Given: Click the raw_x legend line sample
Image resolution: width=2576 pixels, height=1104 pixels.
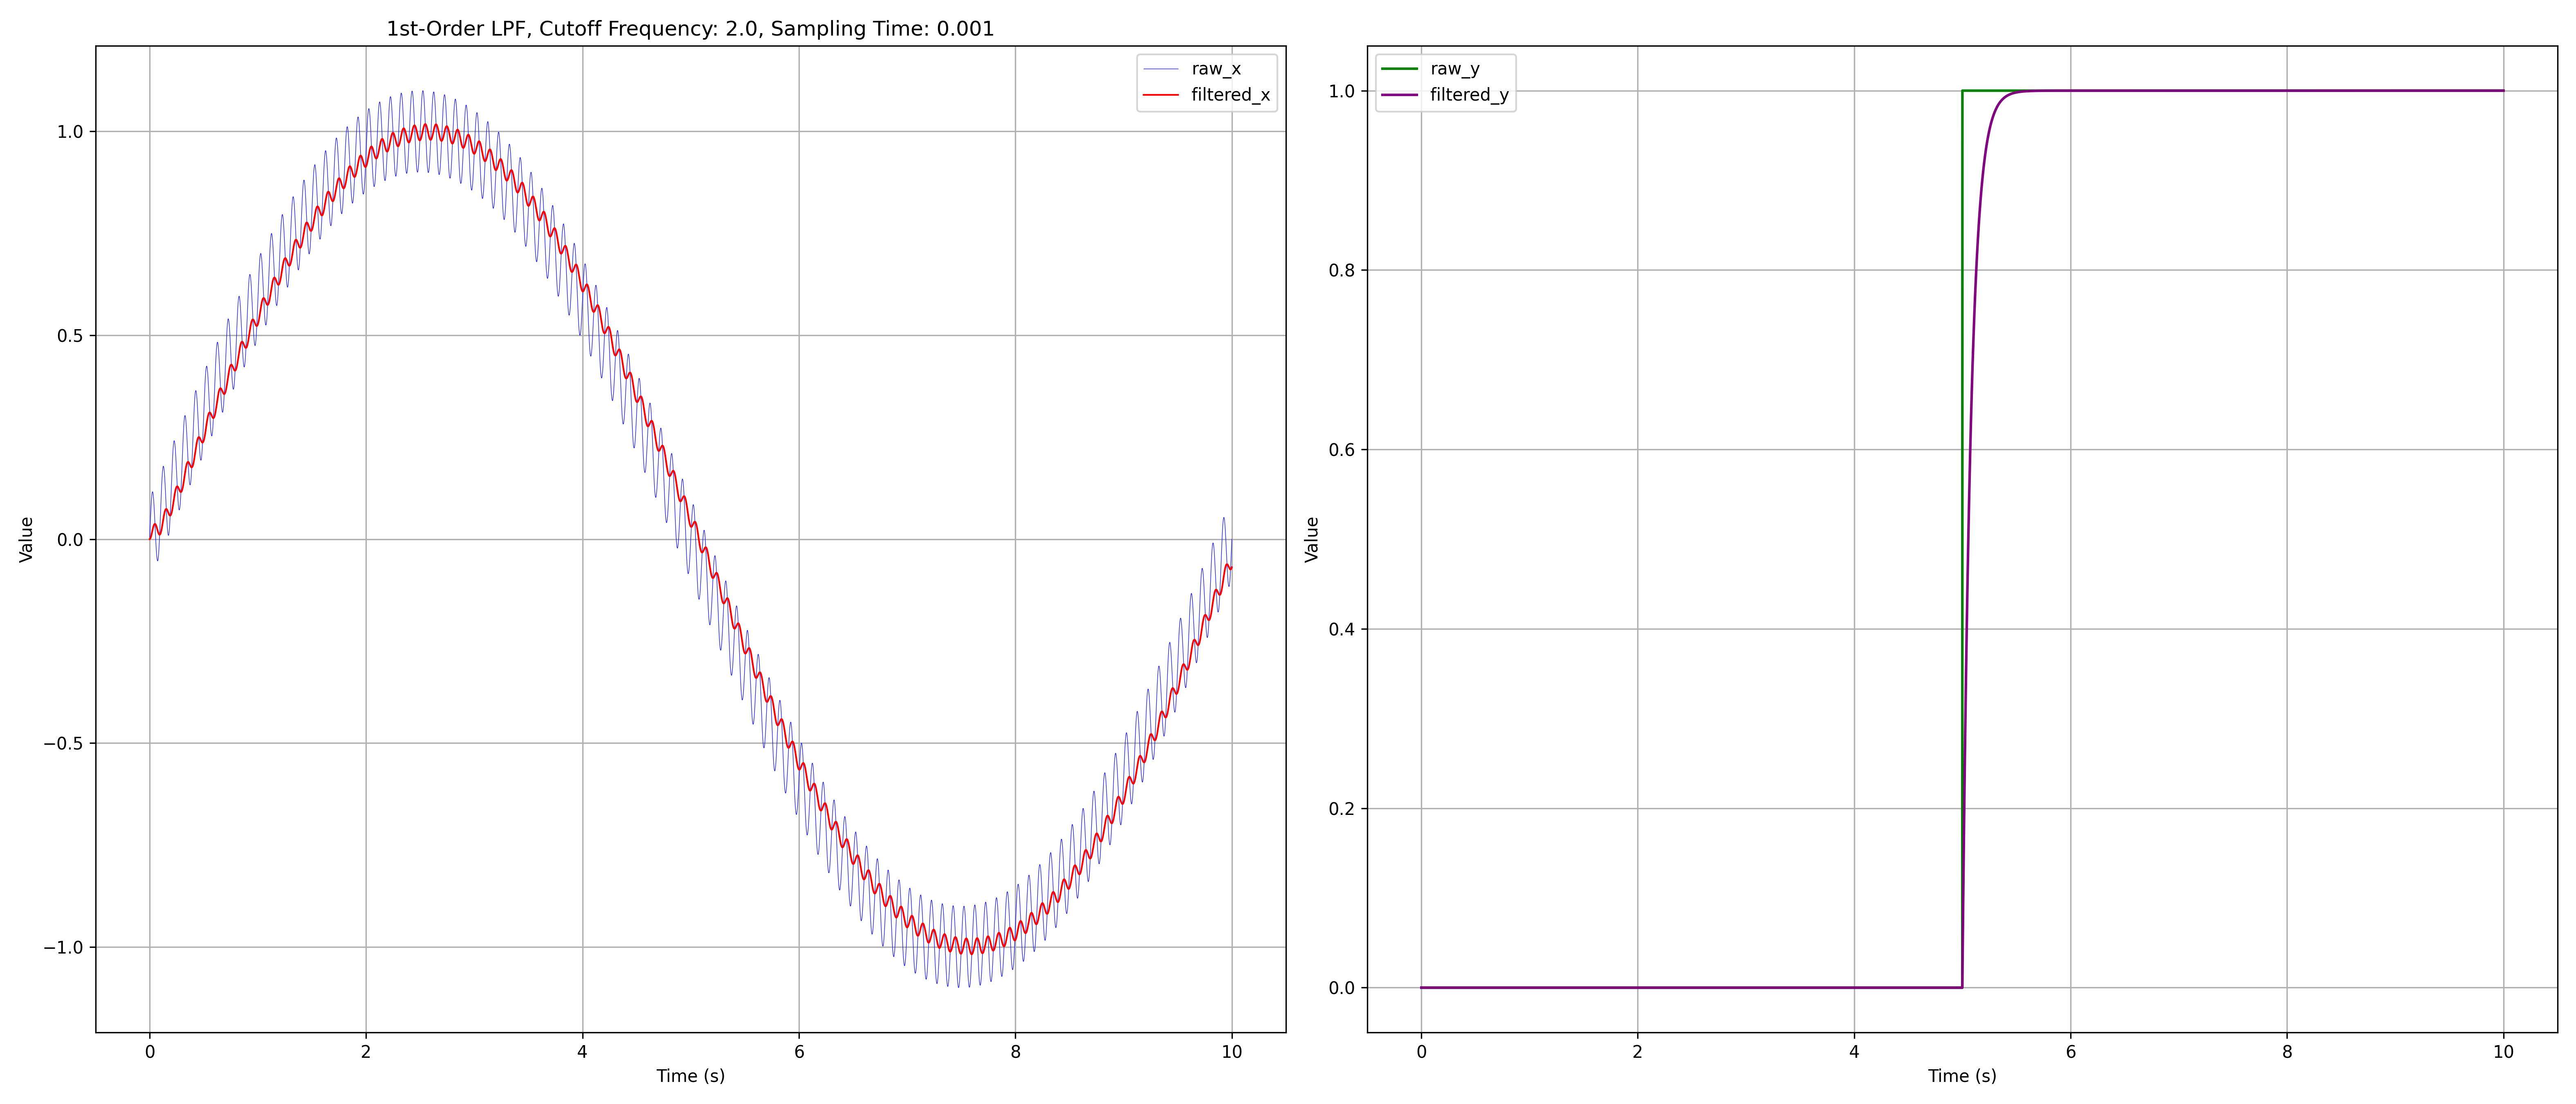Looking at the screenshot, I should click(1160, 69).
